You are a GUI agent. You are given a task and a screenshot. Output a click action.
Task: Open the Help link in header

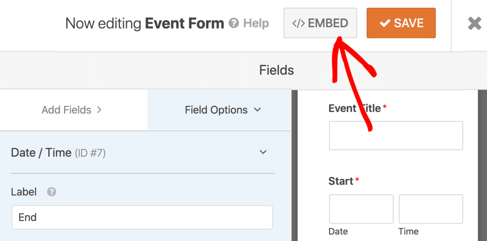256,23
